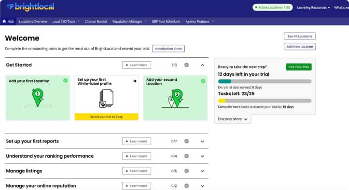
Task: Expand the Discover More dropdown
Action: pos(233,119)
